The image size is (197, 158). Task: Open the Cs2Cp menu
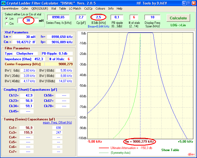click(x=88, y=8)
